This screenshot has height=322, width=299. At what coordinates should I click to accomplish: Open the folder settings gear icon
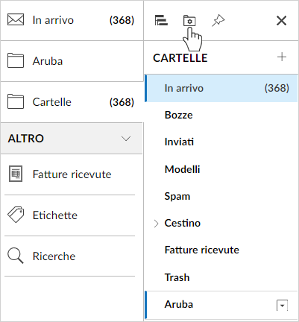189,21
